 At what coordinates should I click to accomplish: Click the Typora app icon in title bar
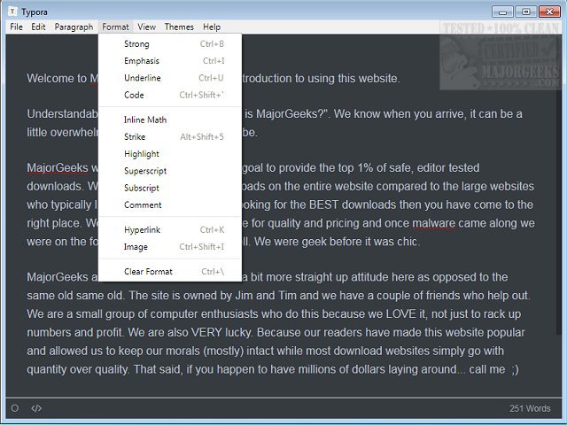pos(12,12)
